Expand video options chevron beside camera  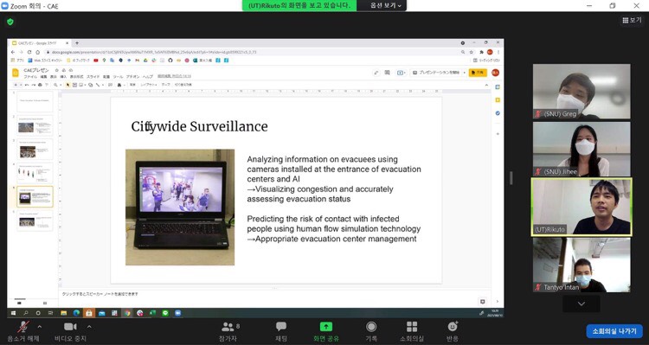pyautogui.click(x=89, y=327)
